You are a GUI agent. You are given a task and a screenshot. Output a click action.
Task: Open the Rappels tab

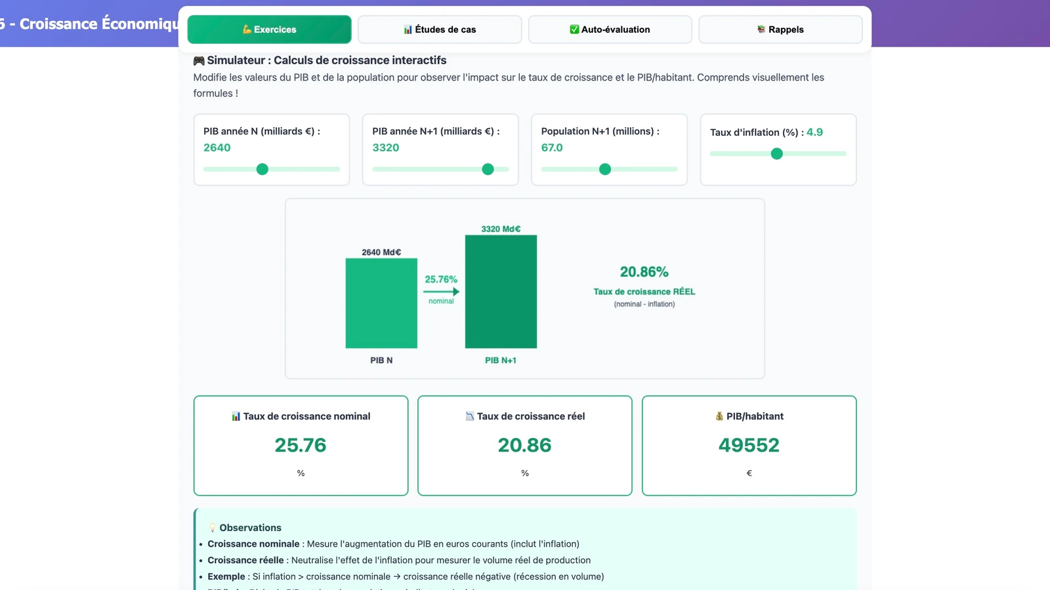pos(780,29)
